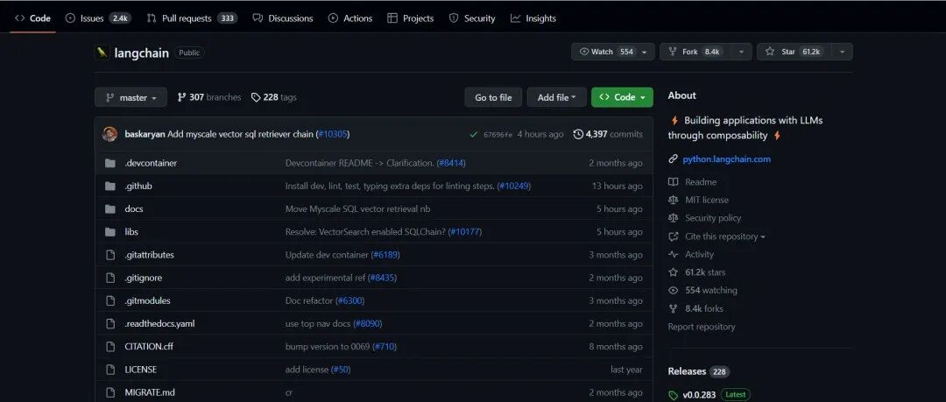This screenshot has height=402, width=946.
Task: Open the Projects tab
Action: (410, 18)
